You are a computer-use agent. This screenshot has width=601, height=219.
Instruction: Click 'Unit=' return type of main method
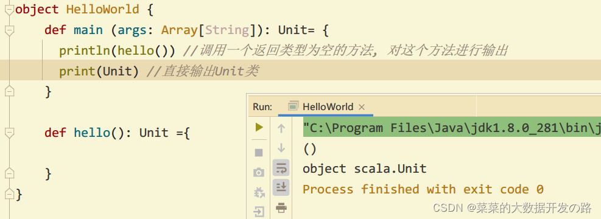pyautogui.click(x=297, y=30)
